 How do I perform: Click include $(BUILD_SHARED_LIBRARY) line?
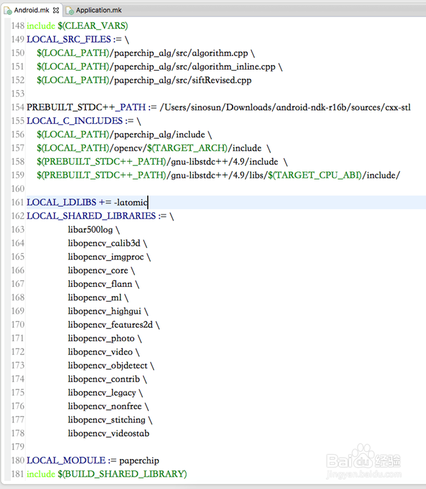tap(107, 474)
